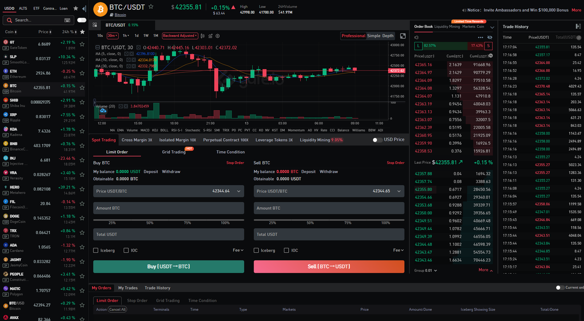The height and width of the screenshot is (321, 584).
Task: Click the Bitcoin logo icon in header
Action: (100, 9)
